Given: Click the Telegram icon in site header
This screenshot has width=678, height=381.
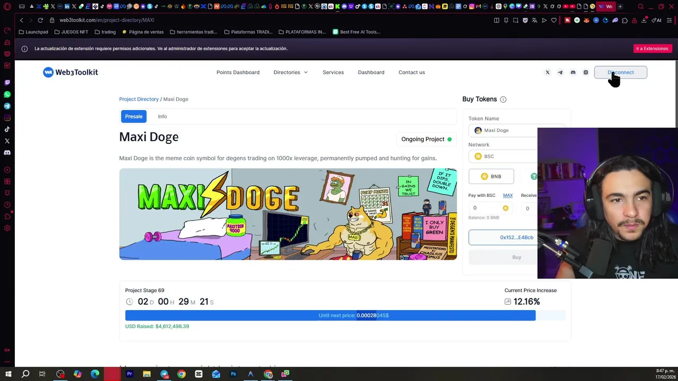Looking at the screenshot, I should click(x=560, y=72).
